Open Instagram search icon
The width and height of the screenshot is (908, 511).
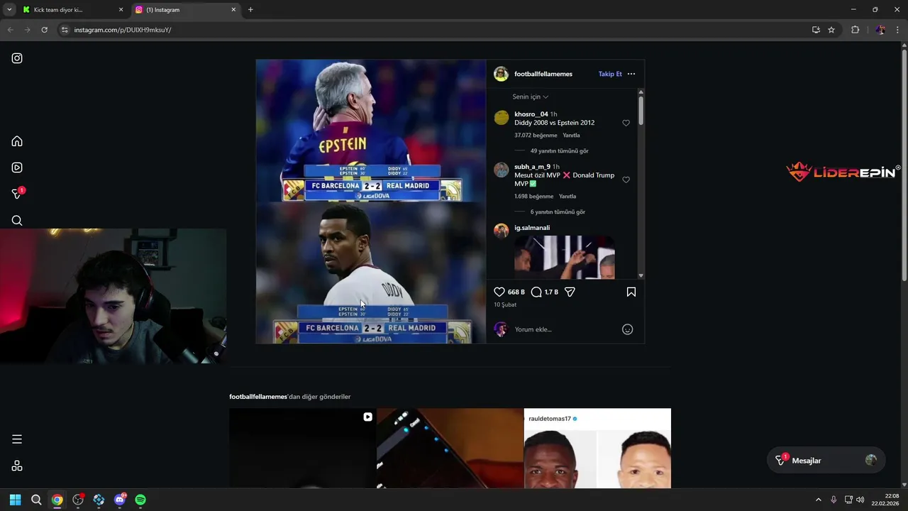tap(17, 221)
